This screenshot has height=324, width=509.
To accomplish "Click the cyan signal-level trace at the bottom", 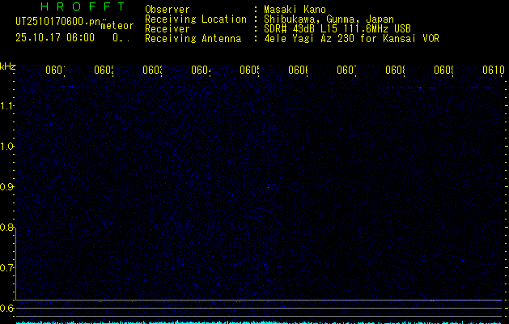I will pos(260,322).
